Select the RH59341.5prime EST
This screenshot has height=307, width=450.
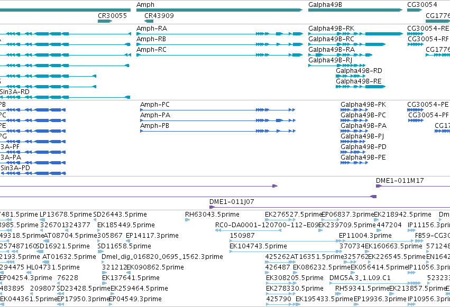pos(338,294)
